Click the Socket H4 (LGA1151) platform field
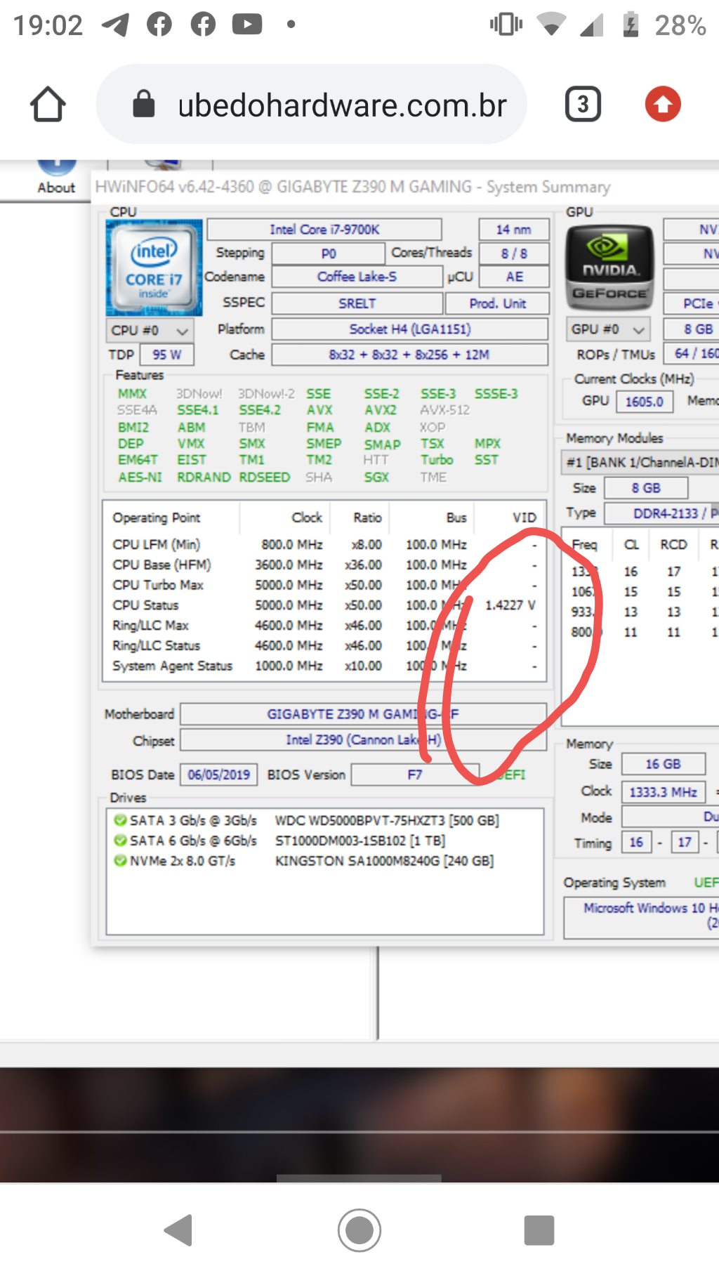The height and width of the screenshot is (1278, 719). [x=410, y=329]
